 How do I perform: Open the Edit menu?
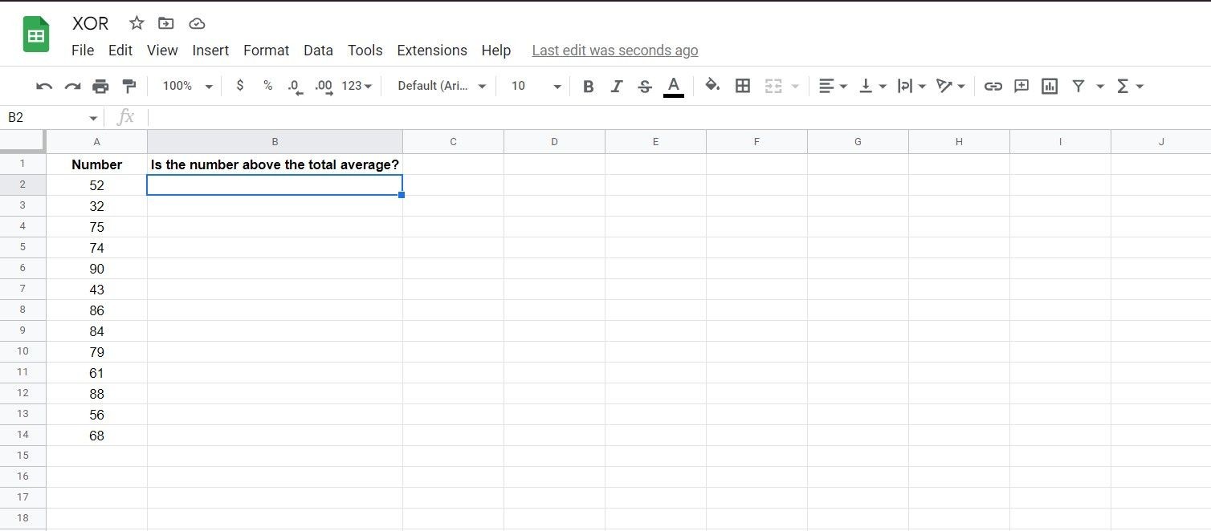[x=120, y=51]
